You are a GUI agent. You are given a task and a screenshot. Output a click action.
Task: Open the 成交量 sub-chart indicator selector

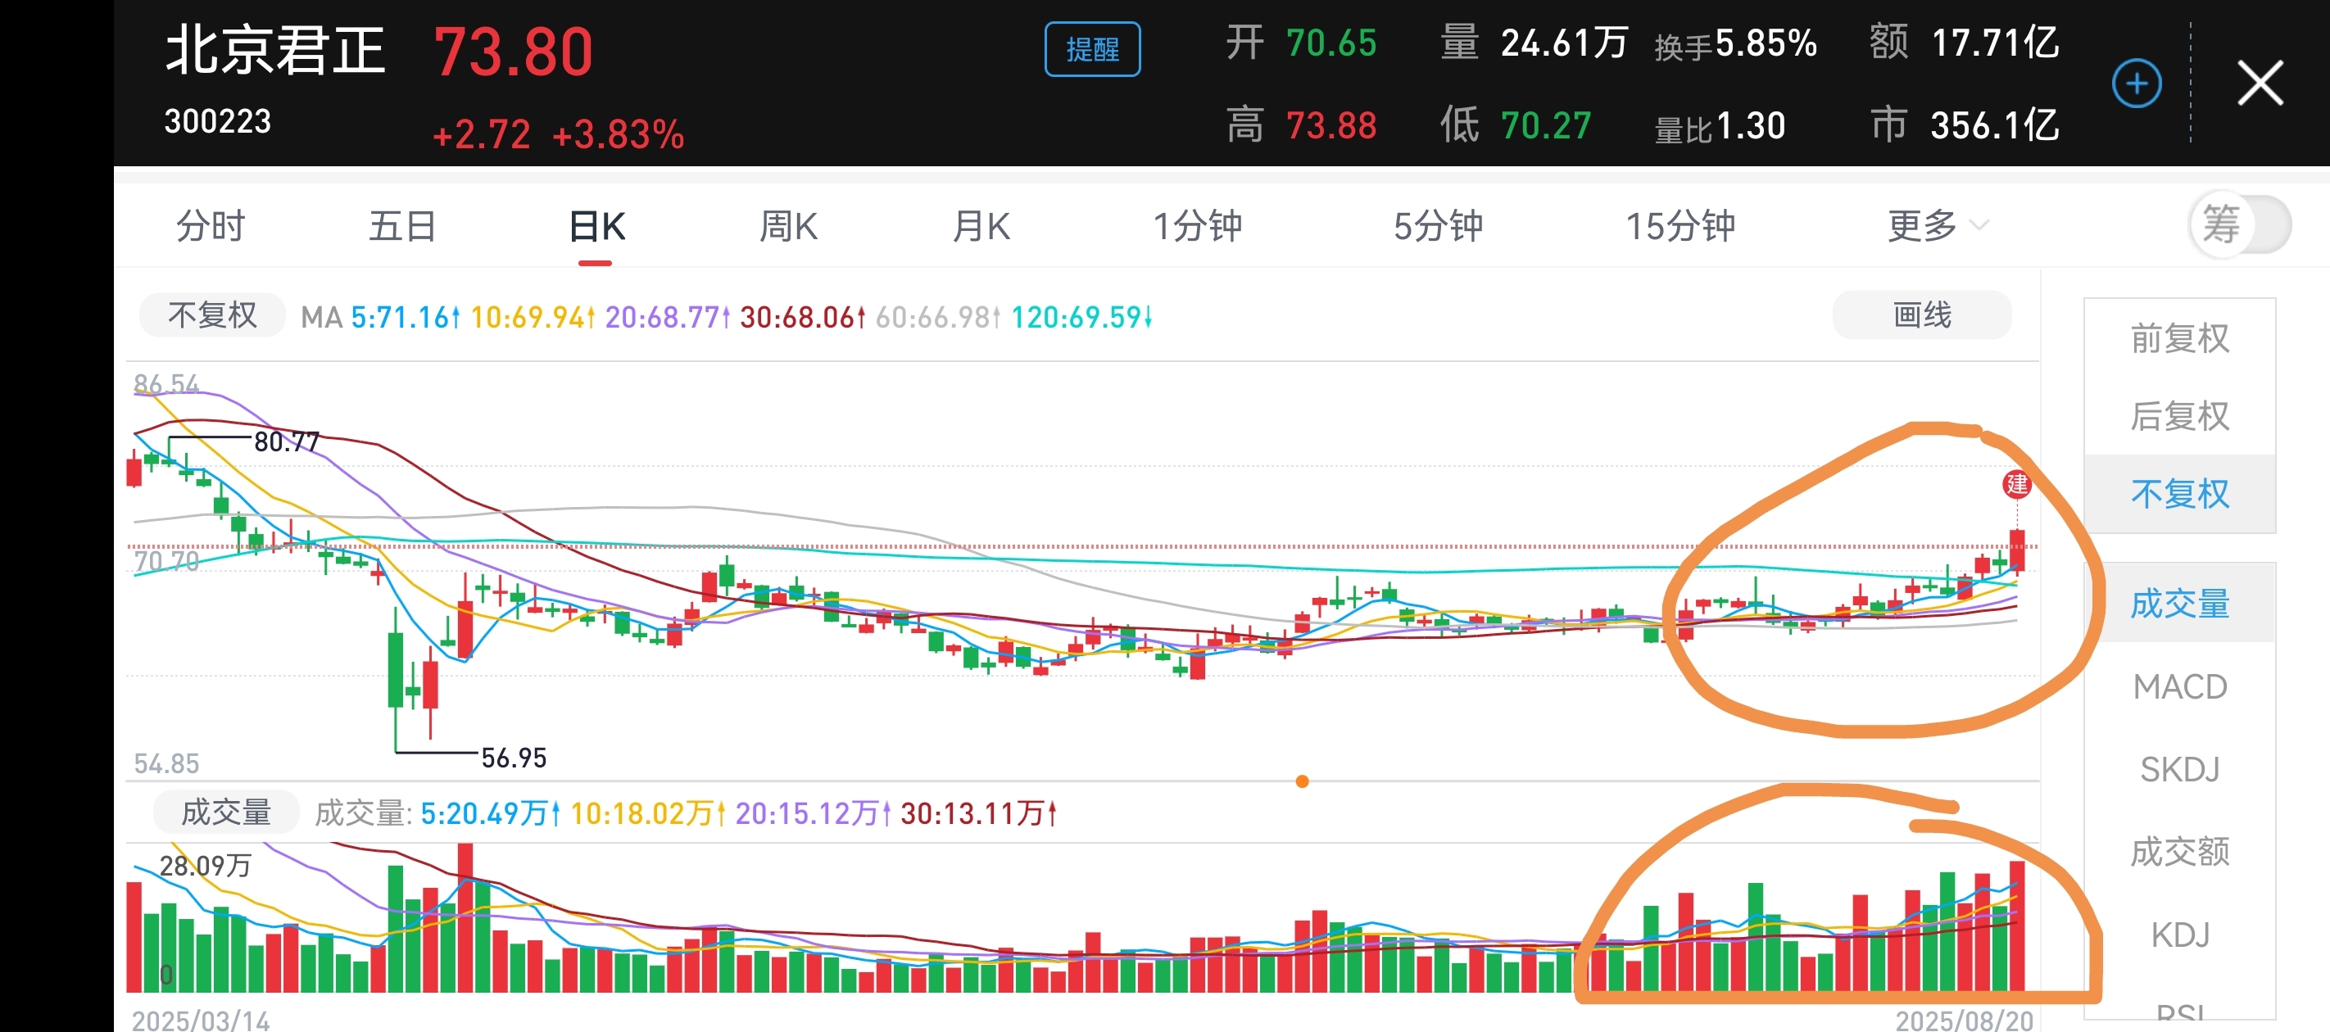(226, 812)
